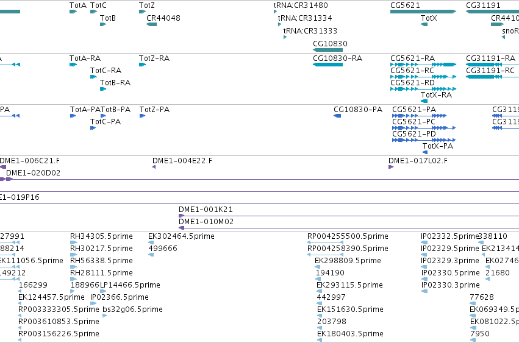The width and height of the screenshot is (519, 343).
Task: Select feature 499666
Action: pos(162,249)
